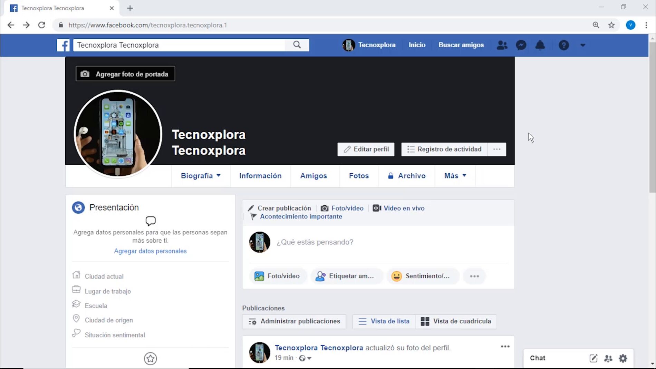Select Vista de cuadrícula
Screen dimensions: 656x369
[456, 321]
